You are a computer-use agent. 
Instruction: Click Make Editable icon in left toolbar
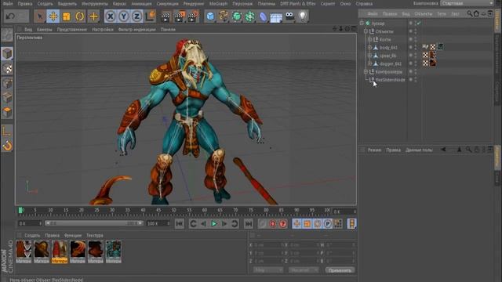(7, 35)
